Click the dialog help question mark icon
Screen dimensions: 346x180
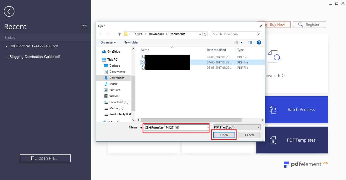259,42
